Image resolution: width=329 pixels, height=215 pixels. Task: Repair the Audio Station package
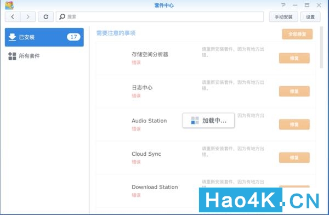pyautogui.click(x=294, y=125)
